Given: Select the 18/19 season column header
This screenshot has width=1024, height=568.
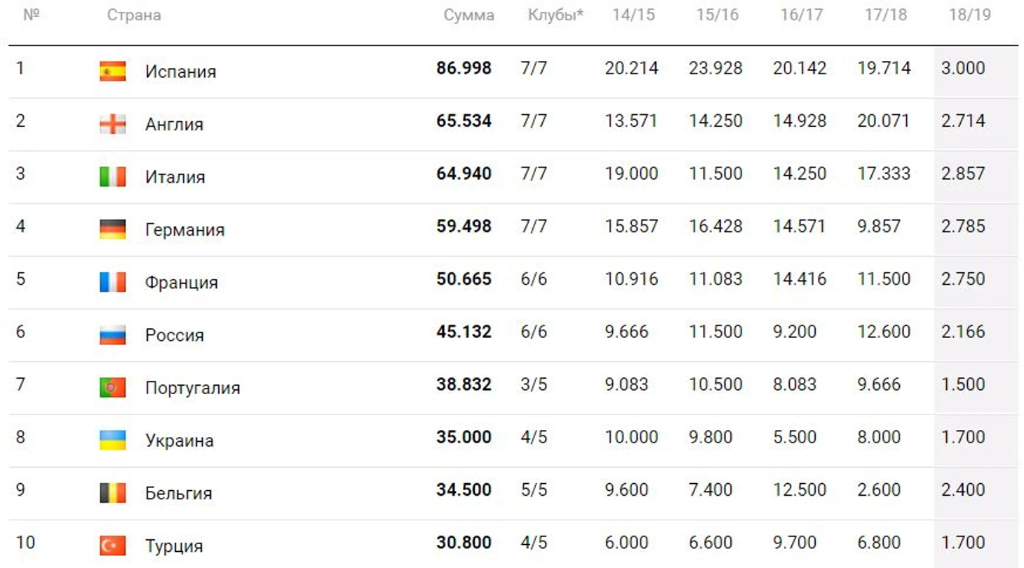Looking at the screenshot, I should pyautogui.click(x=969, y=15).
